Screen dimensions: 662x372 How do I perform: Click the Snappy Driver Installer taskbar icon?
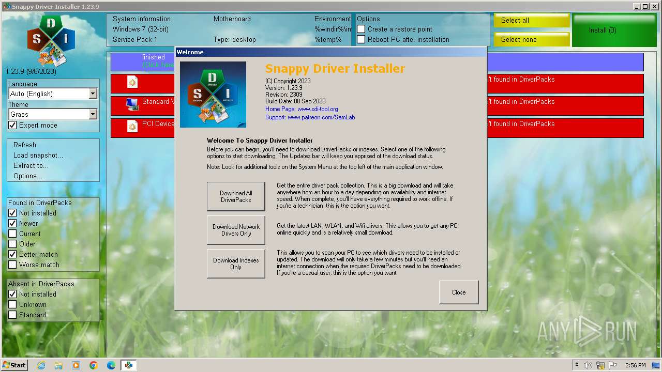pyautogui.click(x=129, y=365)
